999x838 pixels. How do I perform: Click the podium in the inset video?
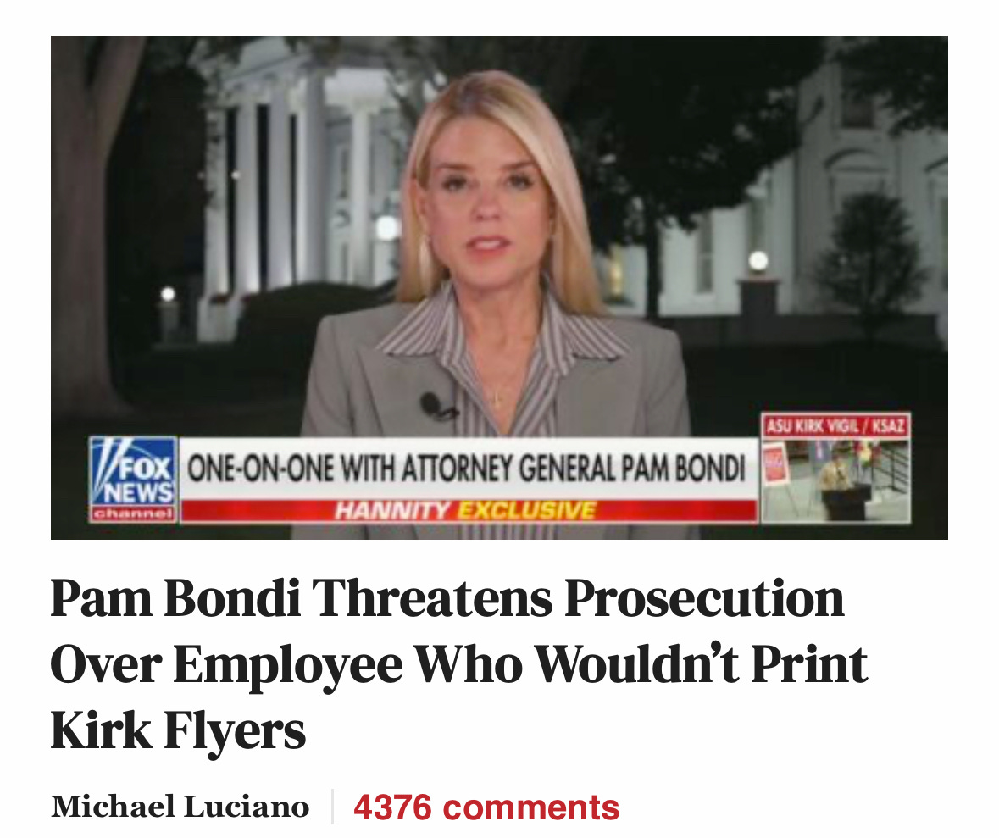[846, 502]
